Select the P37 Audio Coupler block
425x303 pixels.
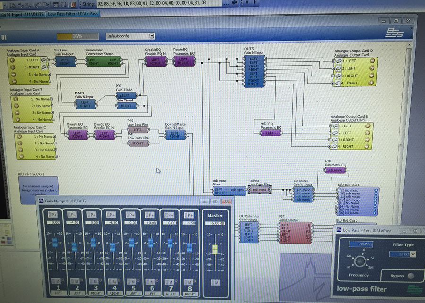296,232
